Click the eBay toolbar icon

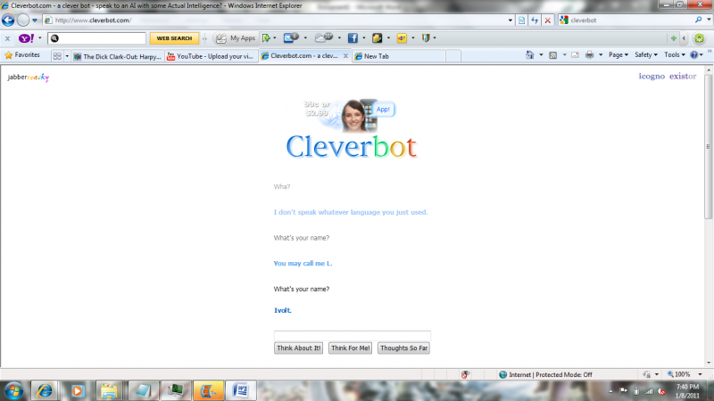(x=402, y=38)
